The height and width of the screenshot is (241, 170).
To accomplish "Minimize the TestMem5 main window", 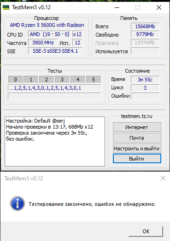I will coord(117,7).
